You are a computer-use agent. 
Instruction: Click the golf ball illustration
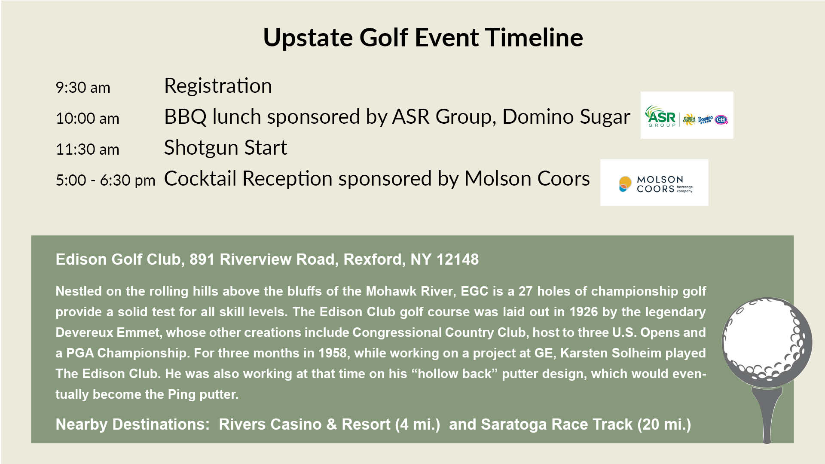click(x=767, y=339)
